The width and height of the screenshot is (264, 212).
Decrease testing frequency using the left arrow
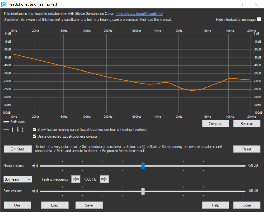[x=76, y=179]
